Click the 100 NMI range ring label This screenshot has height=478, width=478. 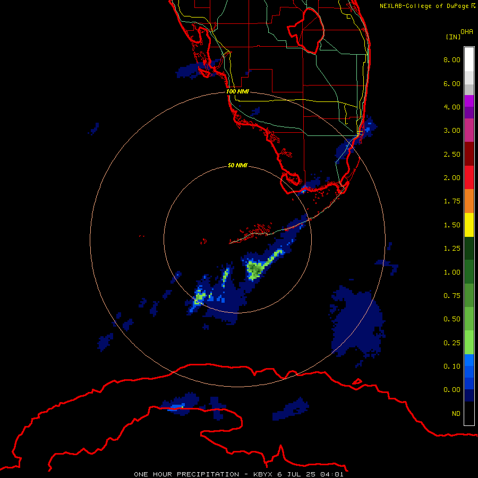(x=237, y=91)
